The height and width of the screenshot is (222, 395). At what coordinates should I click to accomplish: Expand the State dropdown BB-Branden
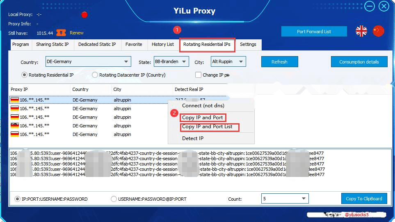click(171, 61)
